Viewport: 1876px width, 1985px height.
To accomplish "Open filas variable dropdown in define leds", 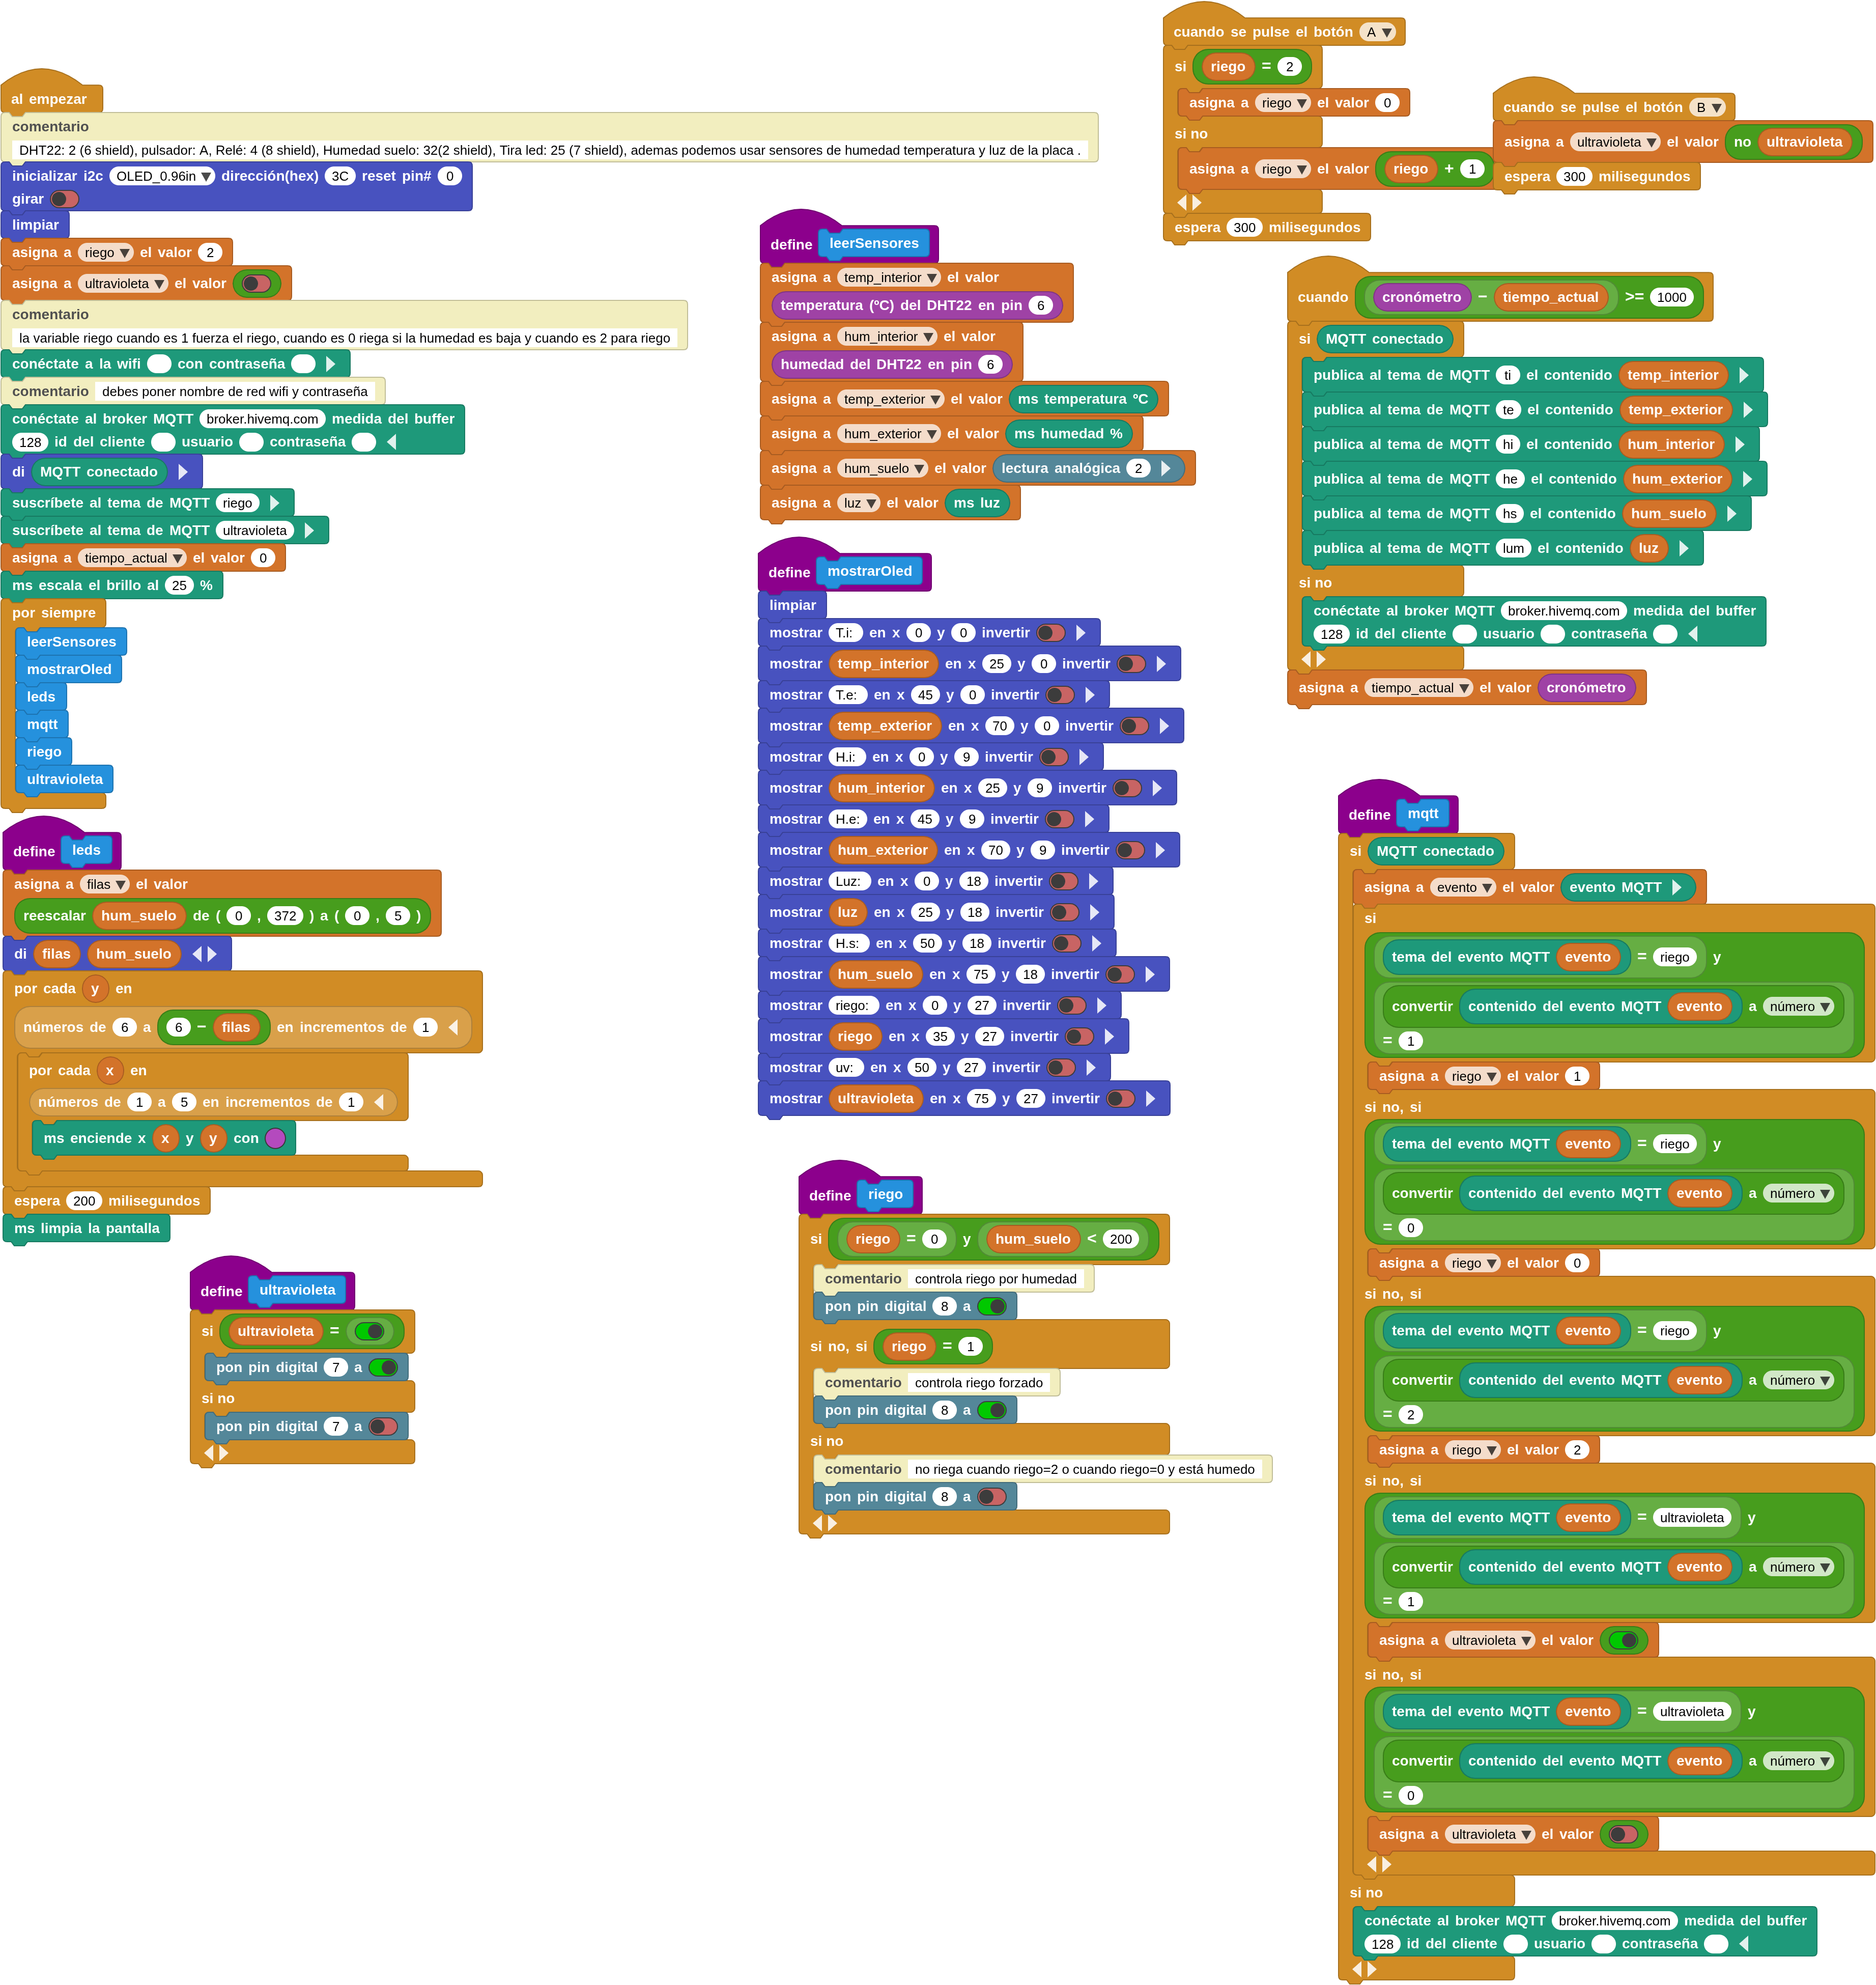I will [105, 884].
